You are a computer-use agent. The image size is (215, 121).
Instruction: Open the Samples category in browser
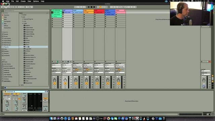(x=6, y=51)
